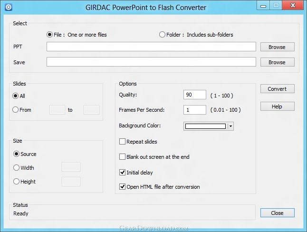Click the Quality value field showing 90

point(195,95)
